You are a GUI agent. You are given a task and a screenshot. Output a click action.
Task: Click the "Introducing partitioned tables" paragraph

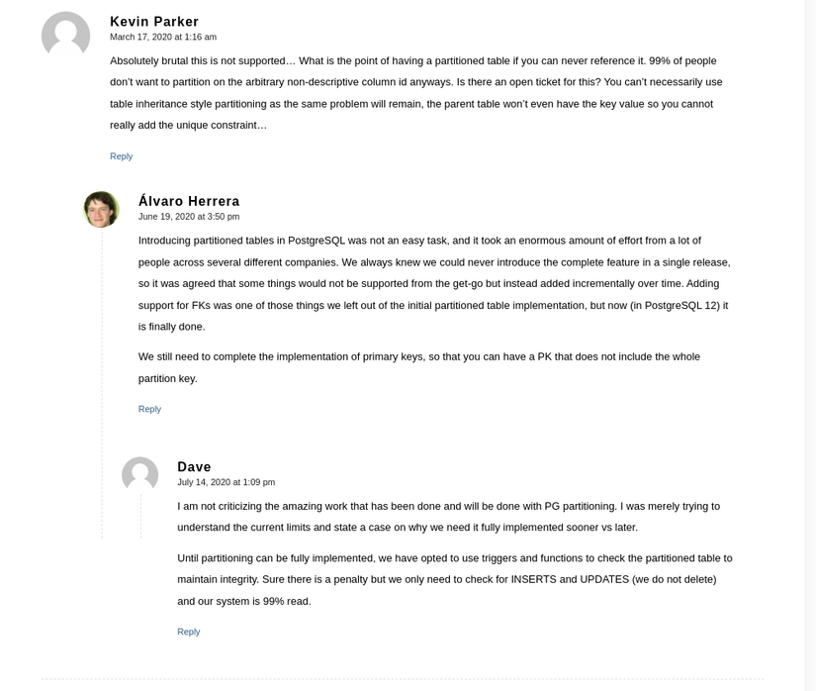click(x=434, y=283)
